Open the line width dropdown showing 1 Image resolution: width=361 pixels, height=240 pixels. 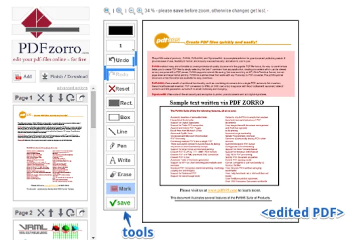tap(120, 46)
